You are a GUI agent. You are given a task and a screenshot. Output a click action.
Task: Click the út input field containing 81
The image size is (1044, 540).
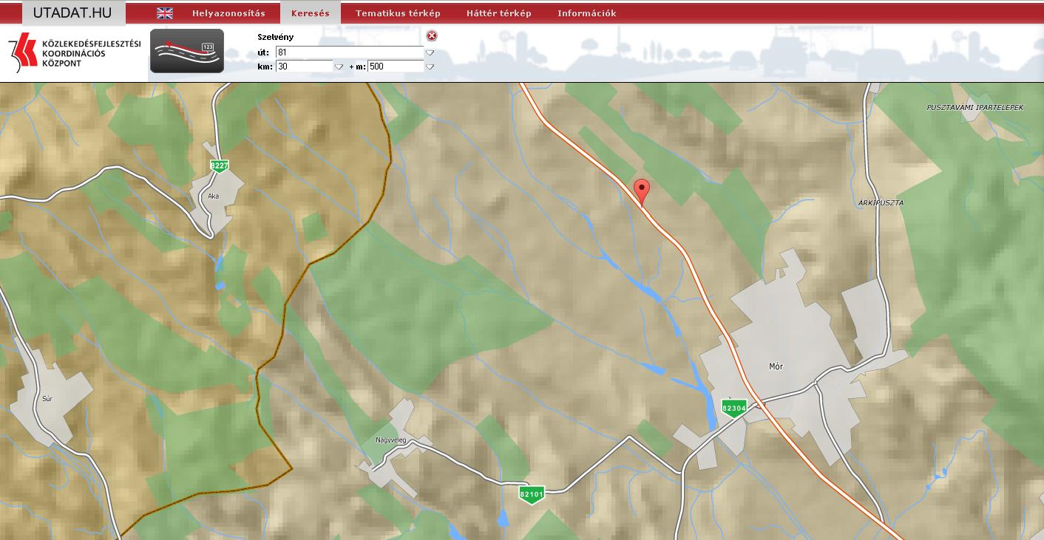pyautogui.click(x=349, y=52)
